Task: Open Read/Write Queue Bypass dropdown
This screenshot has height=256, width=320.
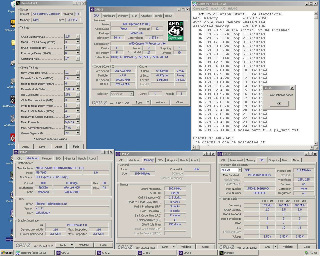Action: (78, 116)
